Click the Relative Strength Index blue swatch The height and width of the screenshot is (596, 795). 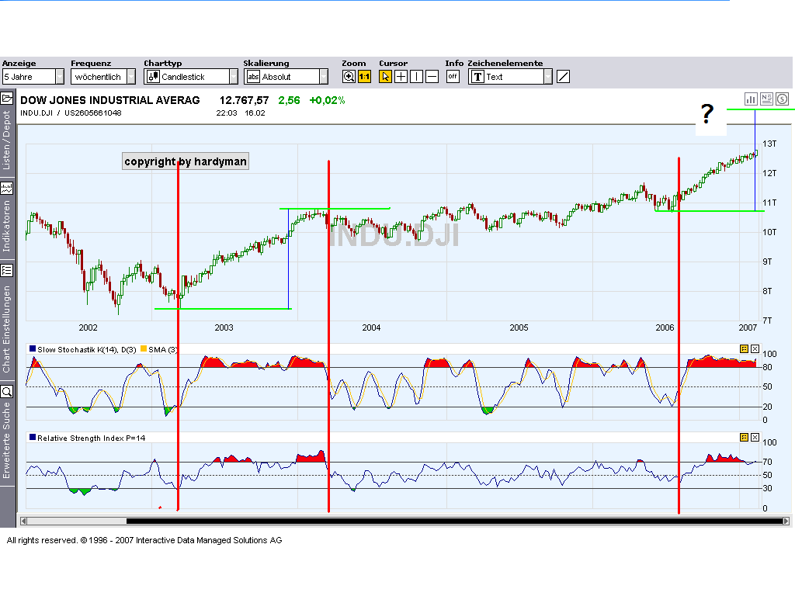point(33,437)
